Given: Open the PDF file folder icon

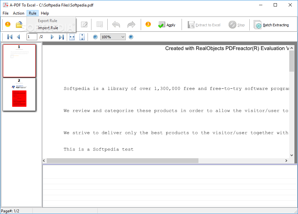Looking at the screenshot, I should point(19,25).
